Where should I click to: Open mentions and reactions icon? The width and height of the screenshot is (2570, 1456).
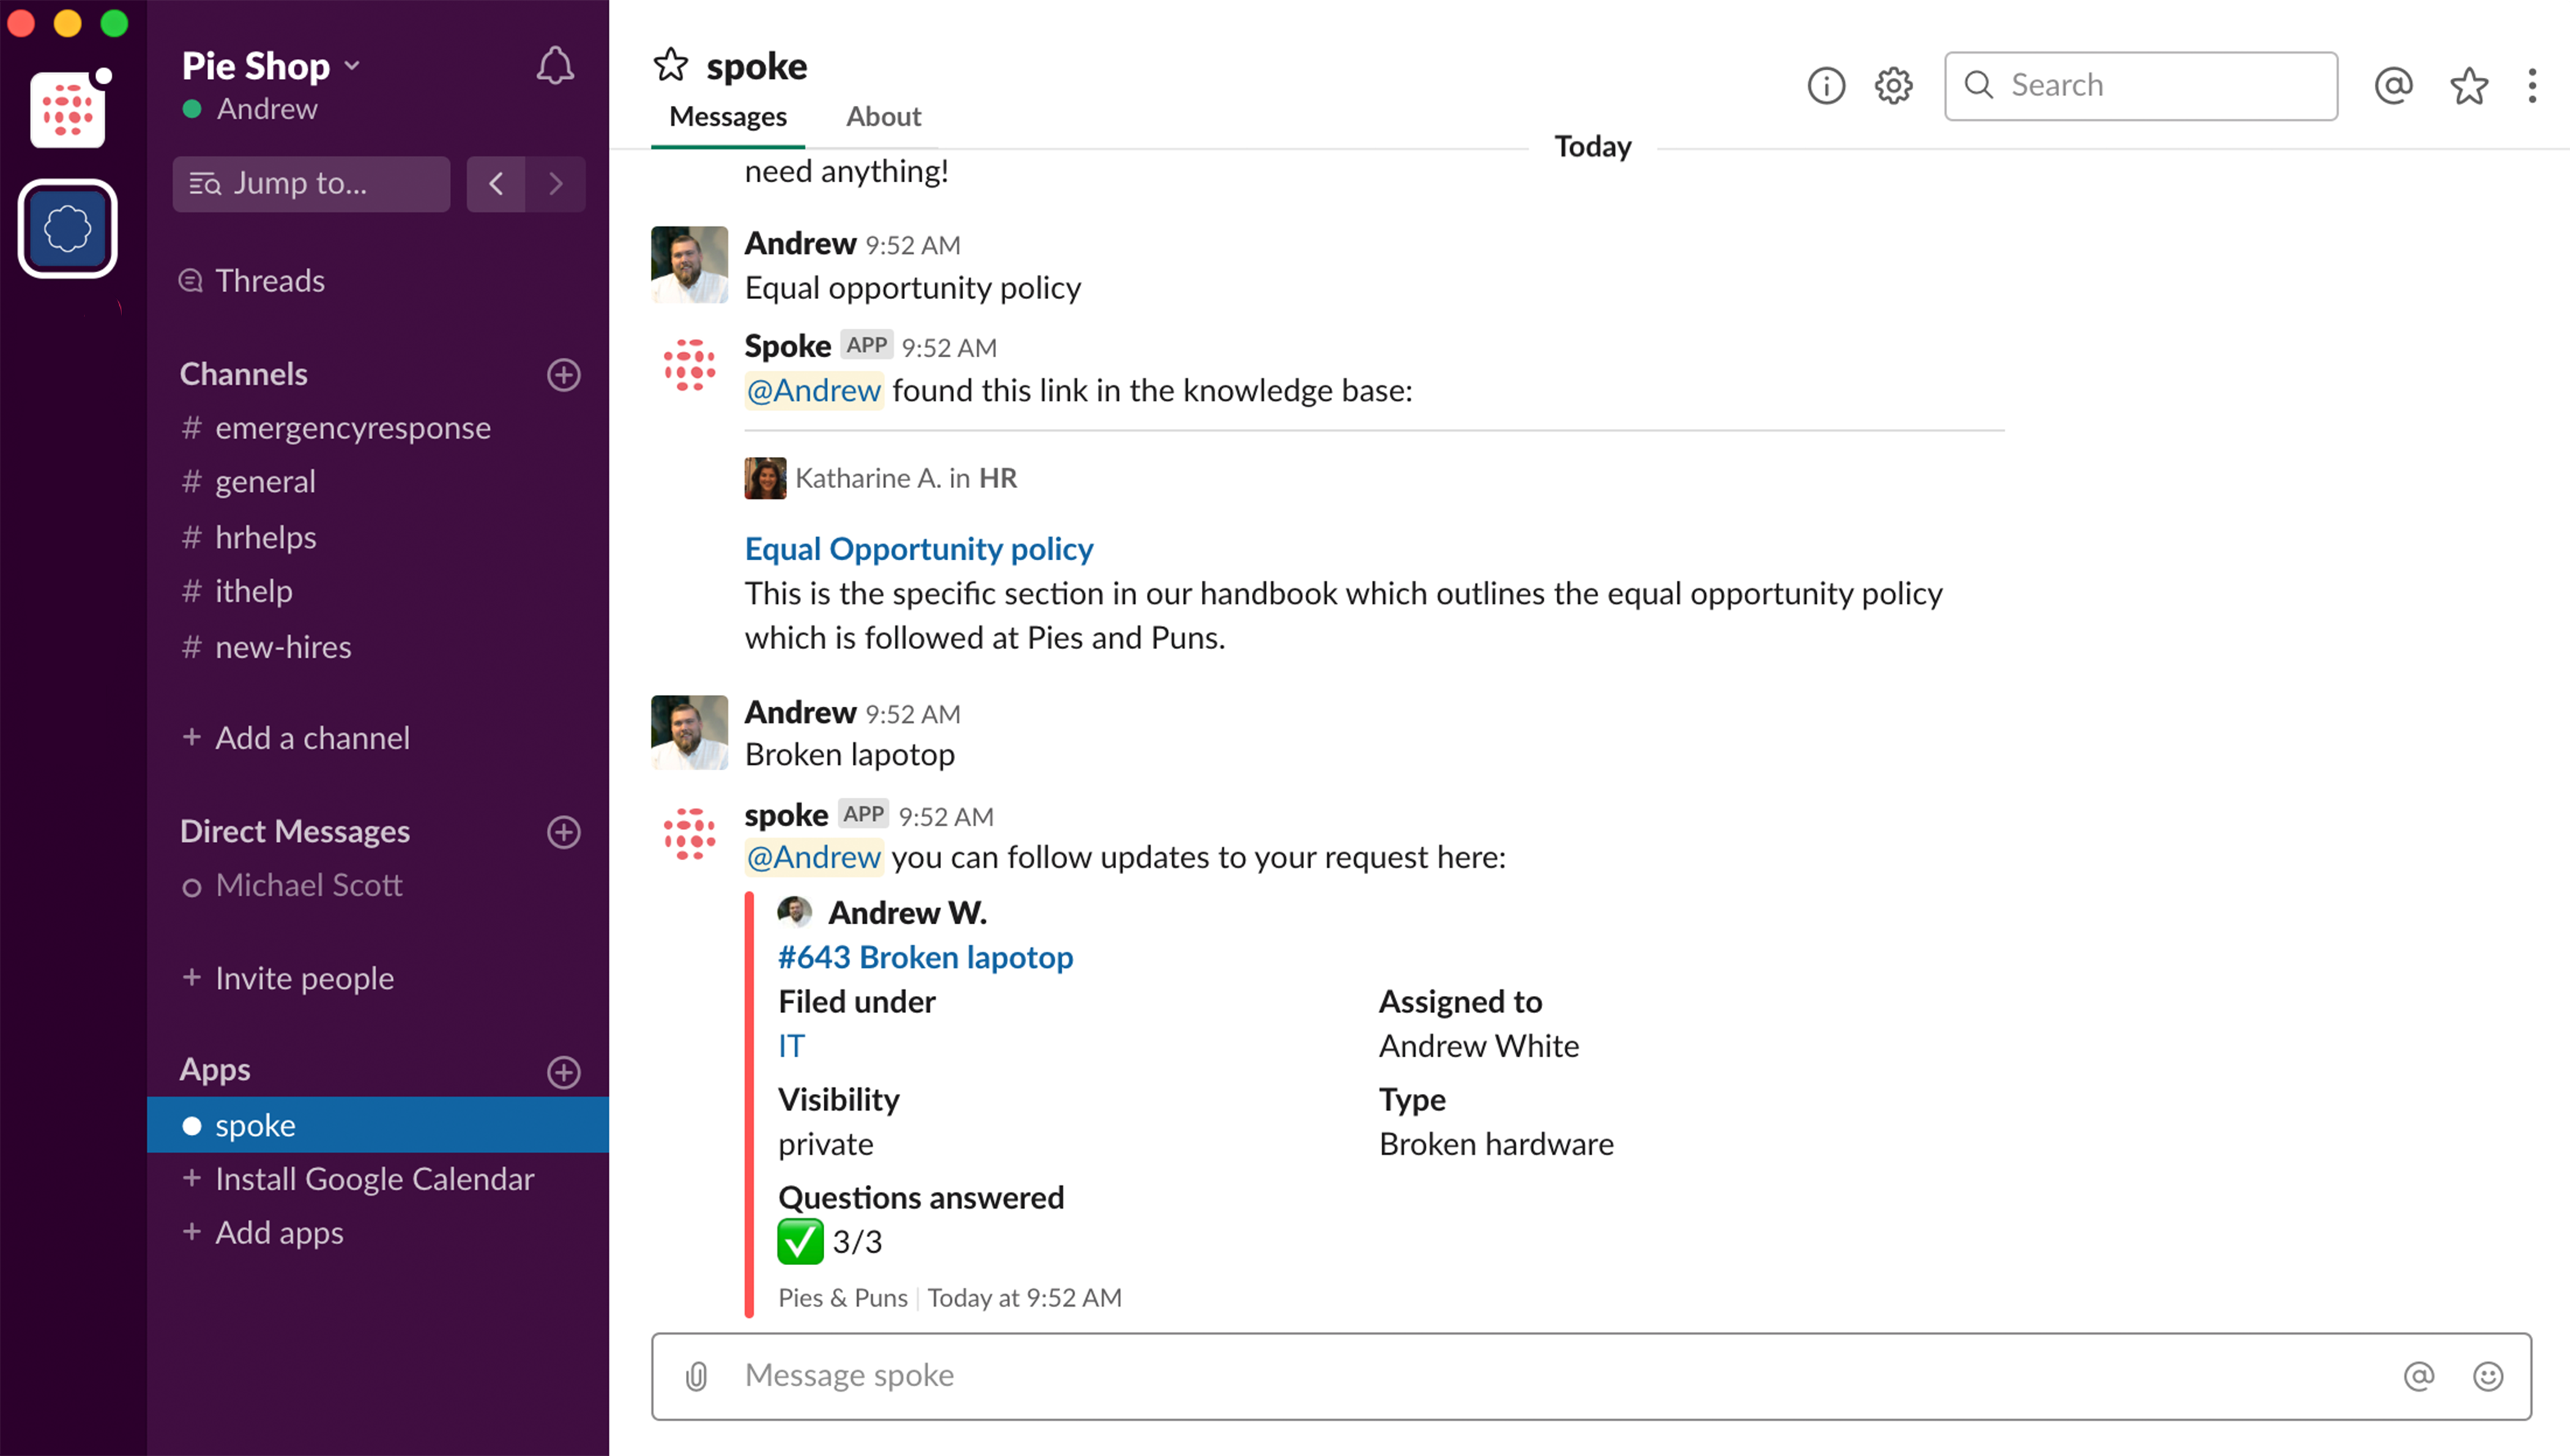click(2393, 86)
